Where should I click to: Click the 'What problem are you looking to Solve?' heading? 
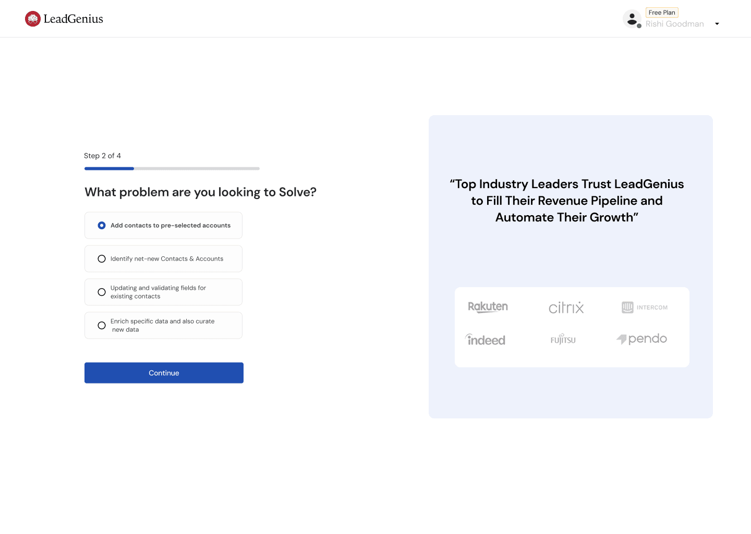(x=200, y=192)
